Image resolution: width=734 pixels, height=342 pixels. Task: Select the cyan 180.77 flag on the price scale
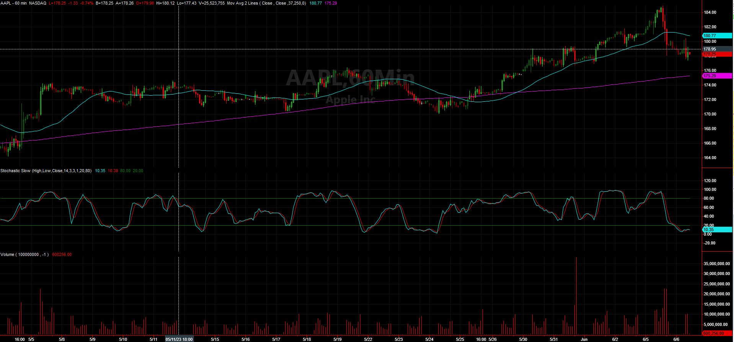point(717,36)
